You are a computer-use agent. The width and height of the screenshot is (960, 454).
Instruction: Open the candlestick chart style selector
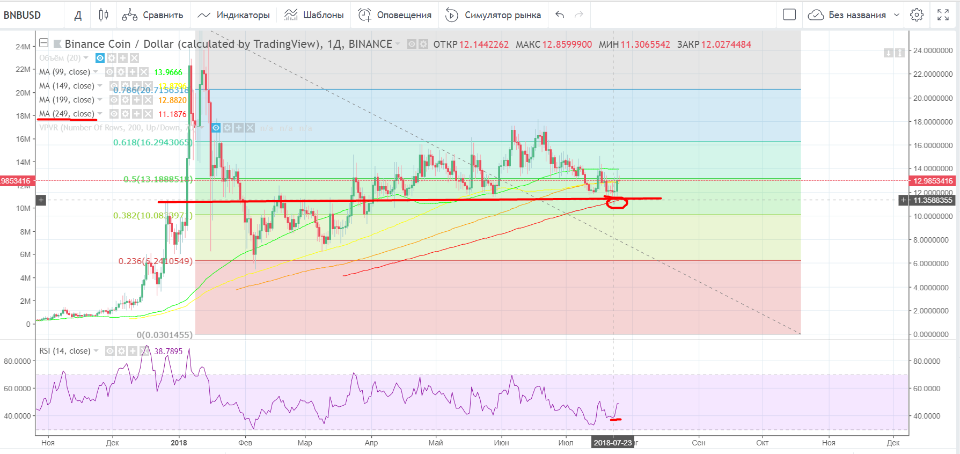pyautogui.click(x=104, y=15)
